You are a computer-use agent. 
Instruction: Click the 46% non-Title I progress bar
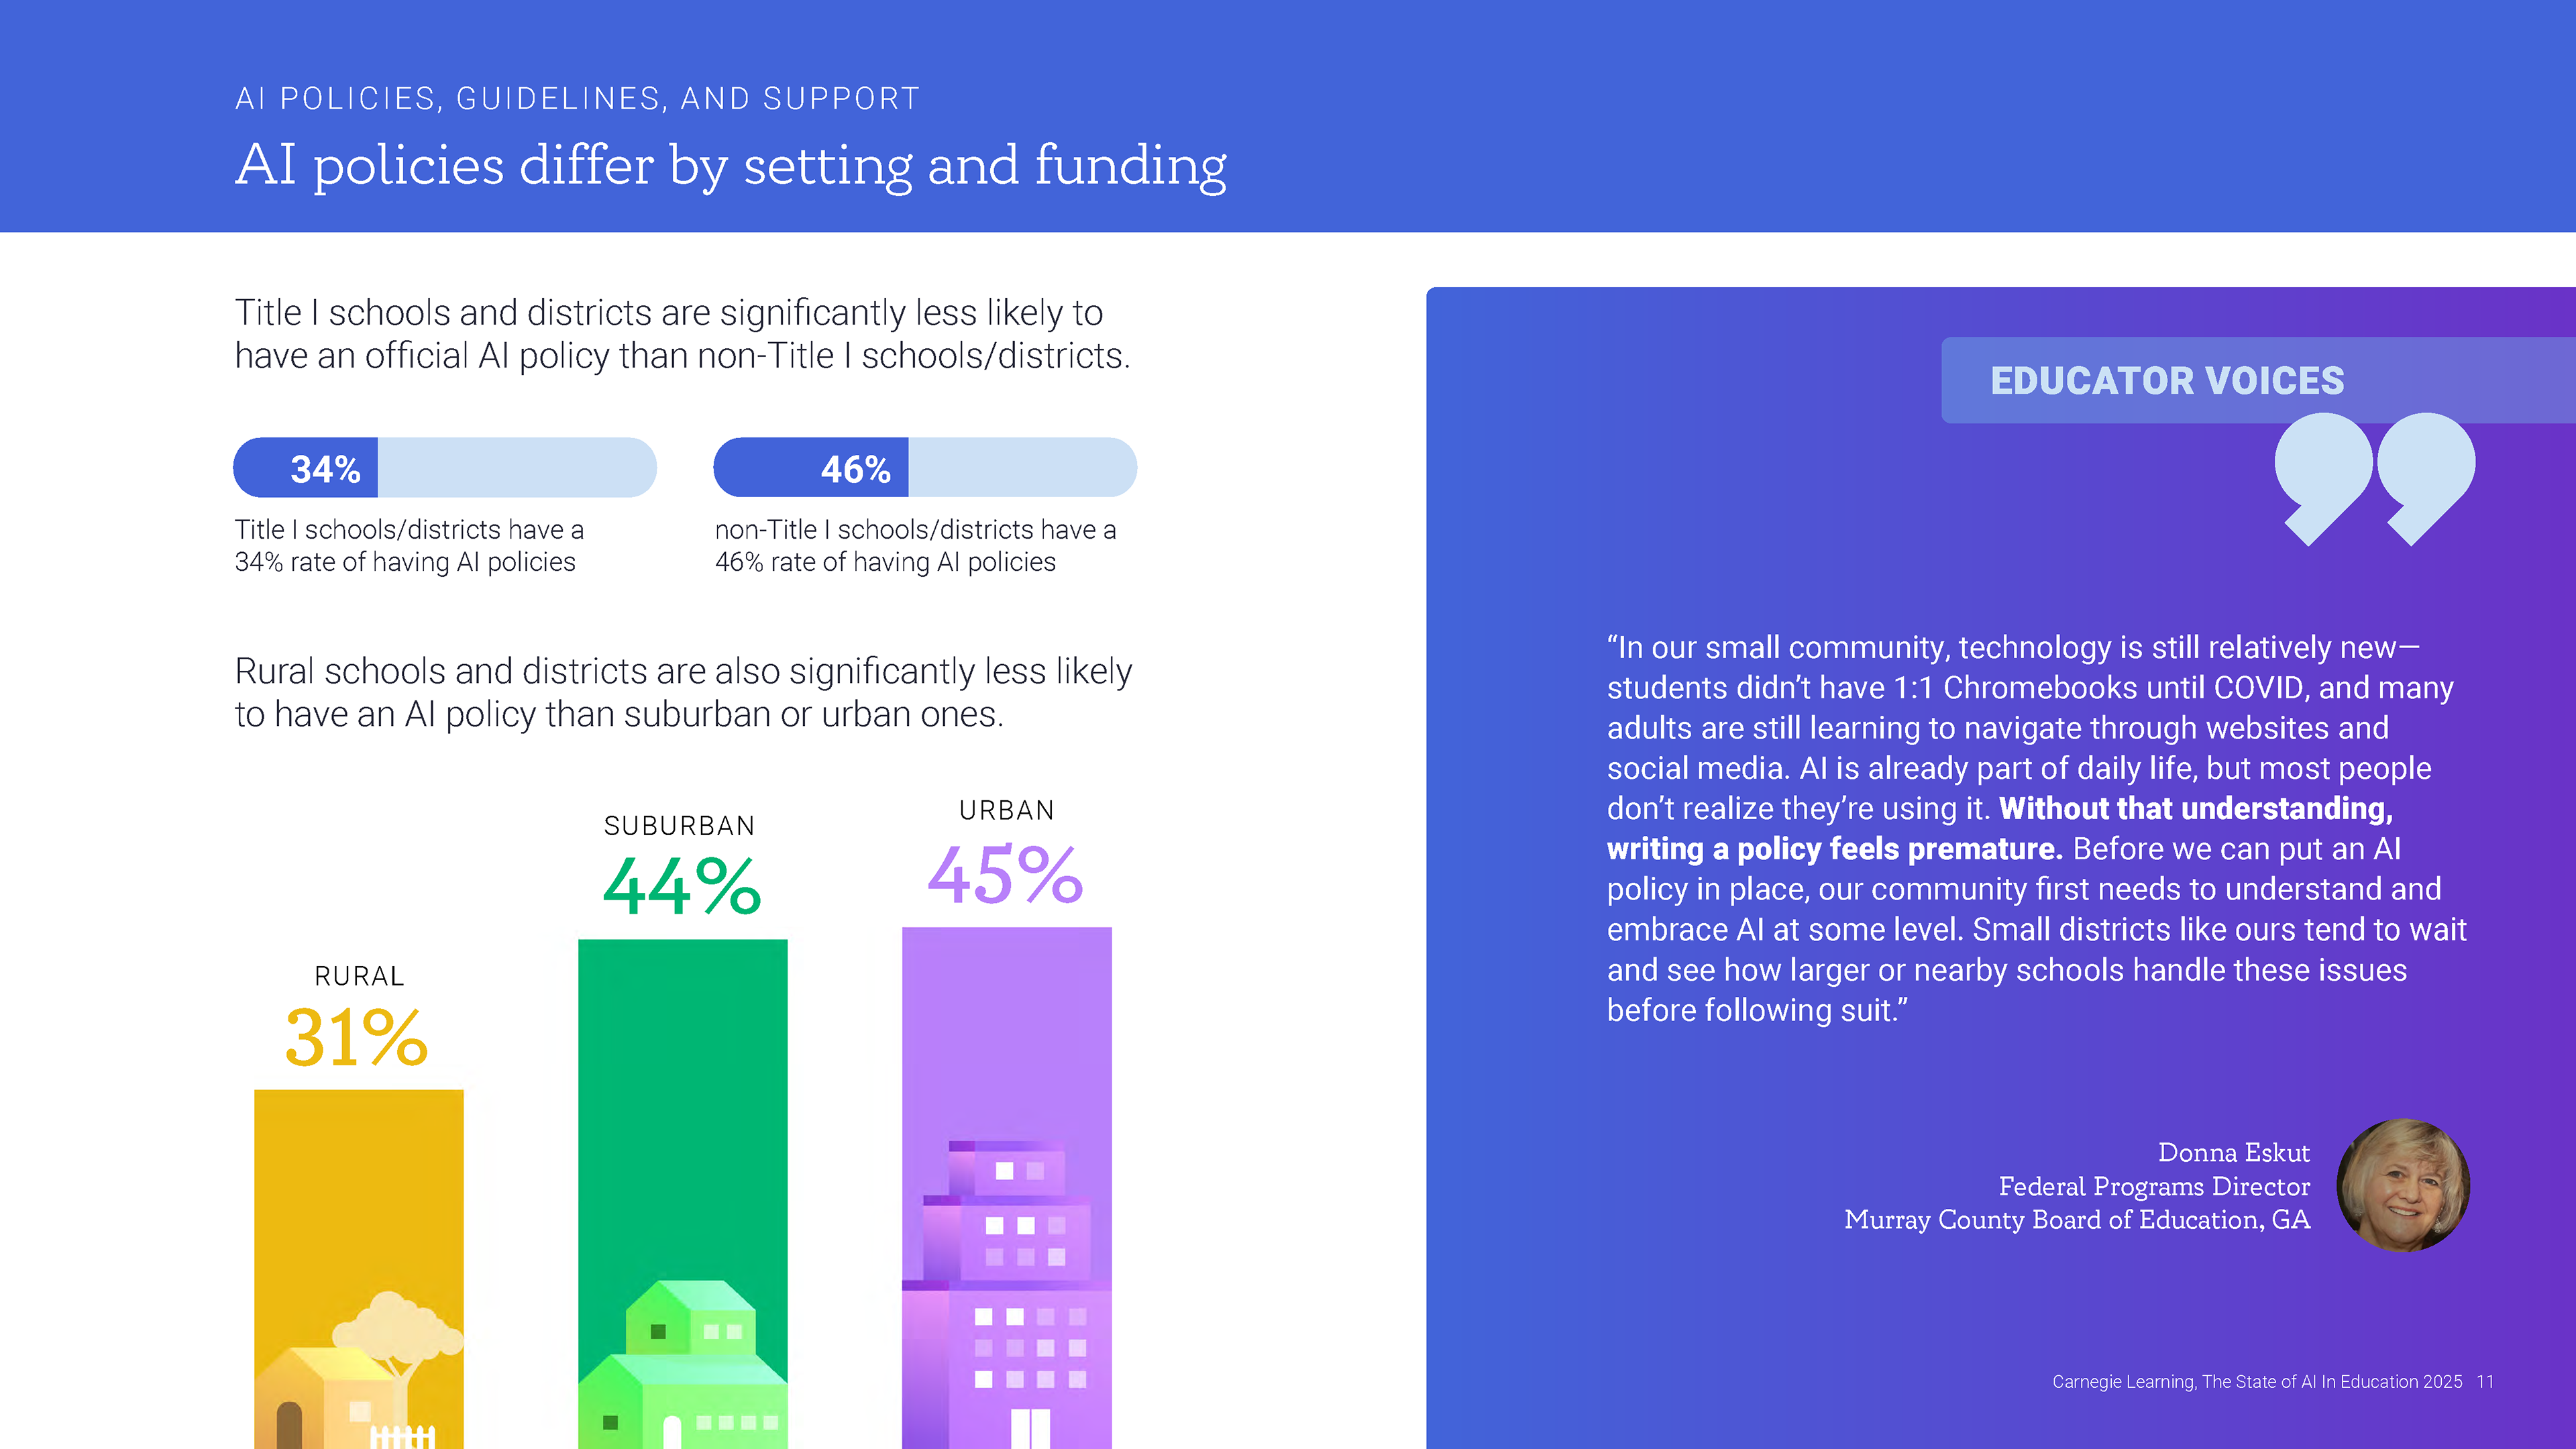pyautogui.click(x=925, y=468)
